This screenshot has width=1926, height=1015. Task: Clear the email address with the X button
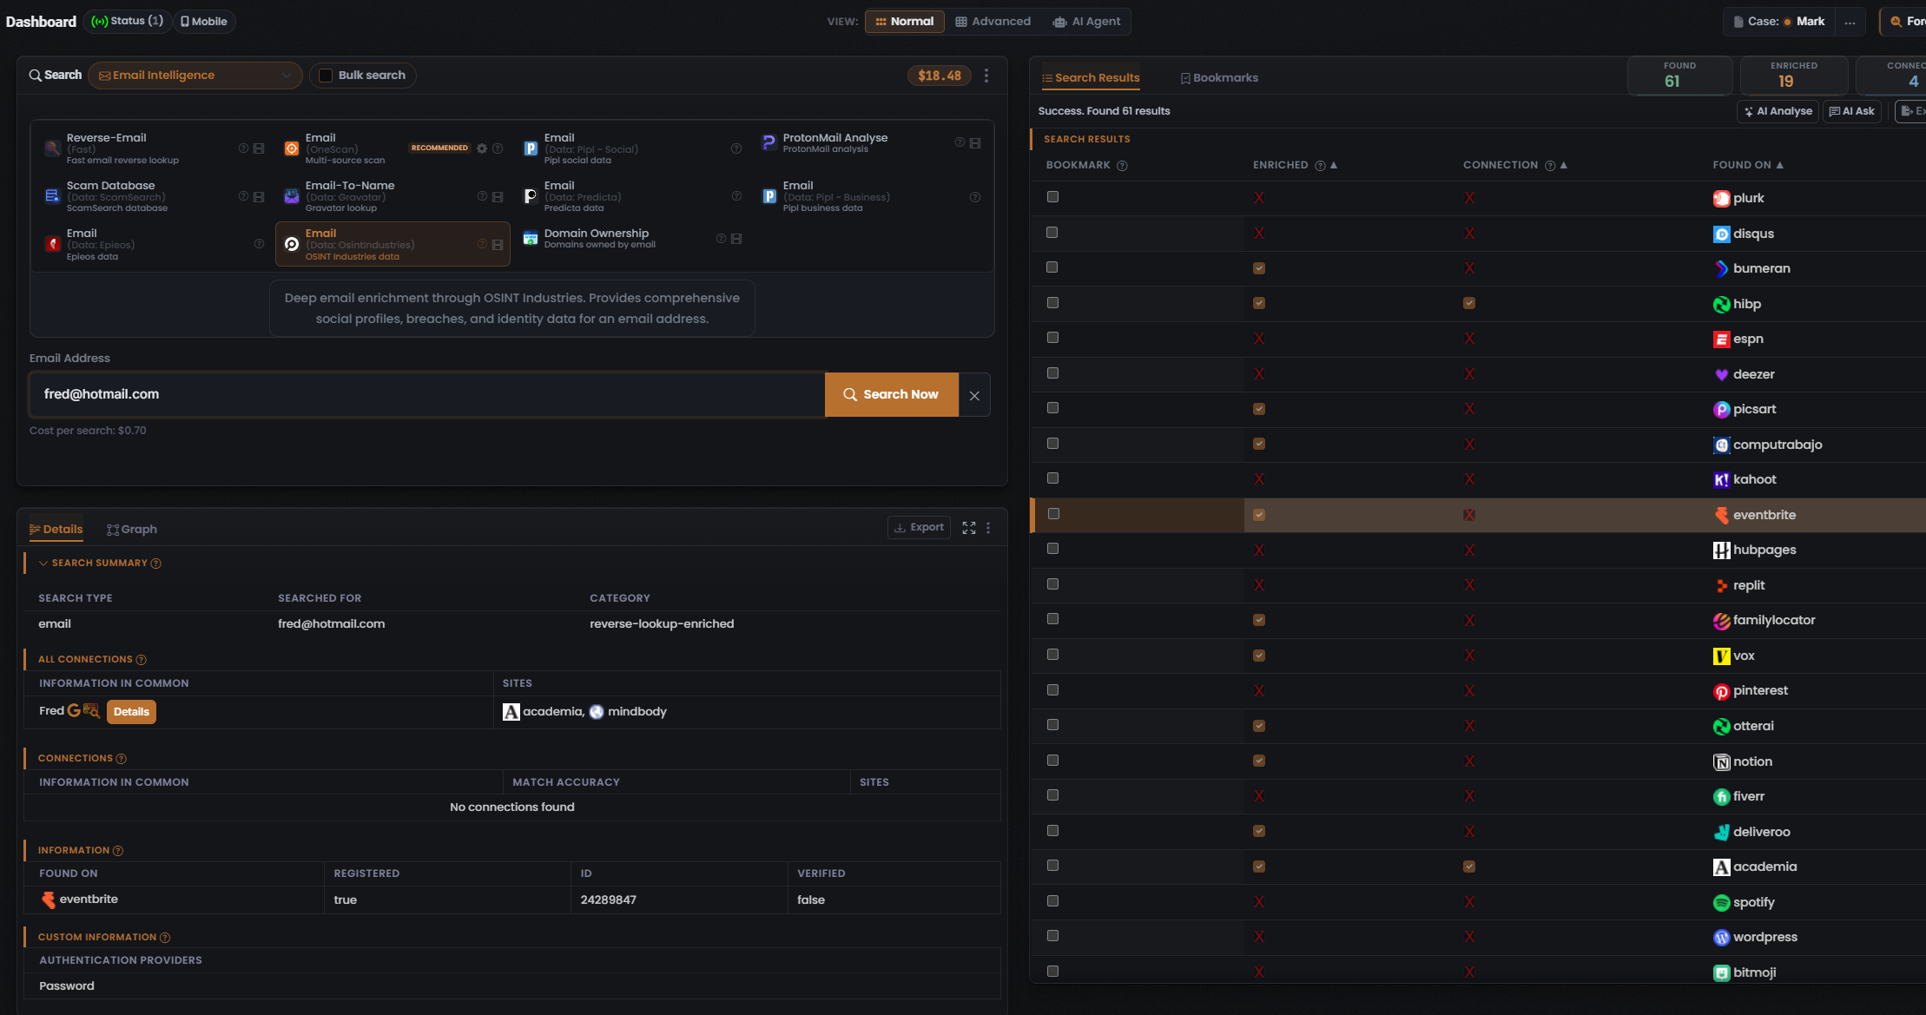tap(974, 395)
